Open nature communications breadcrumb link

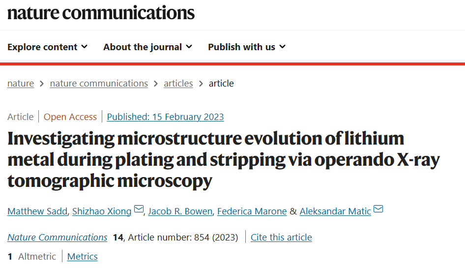(99, 84)
